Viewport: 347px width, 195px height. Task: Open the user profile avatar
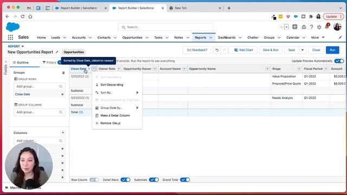point(337,27)
